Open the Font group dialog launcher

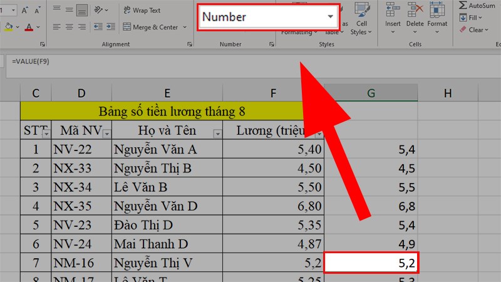[x=43, y=44]
